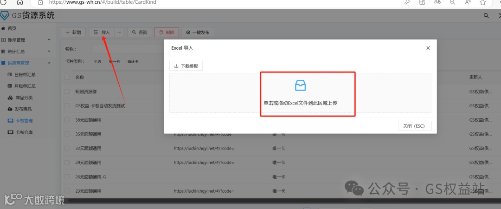This screenshot has height=209, width=501.
Task: Select the table header select-all checkbox
Action: click(67, 77)
